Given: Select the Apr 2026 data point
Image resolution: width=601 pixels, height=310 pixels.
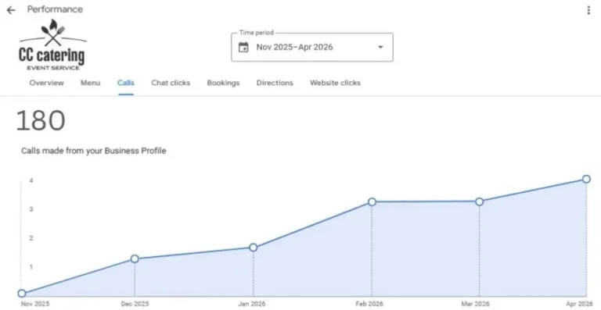Looking at the screenshot, I should (586, 179).
